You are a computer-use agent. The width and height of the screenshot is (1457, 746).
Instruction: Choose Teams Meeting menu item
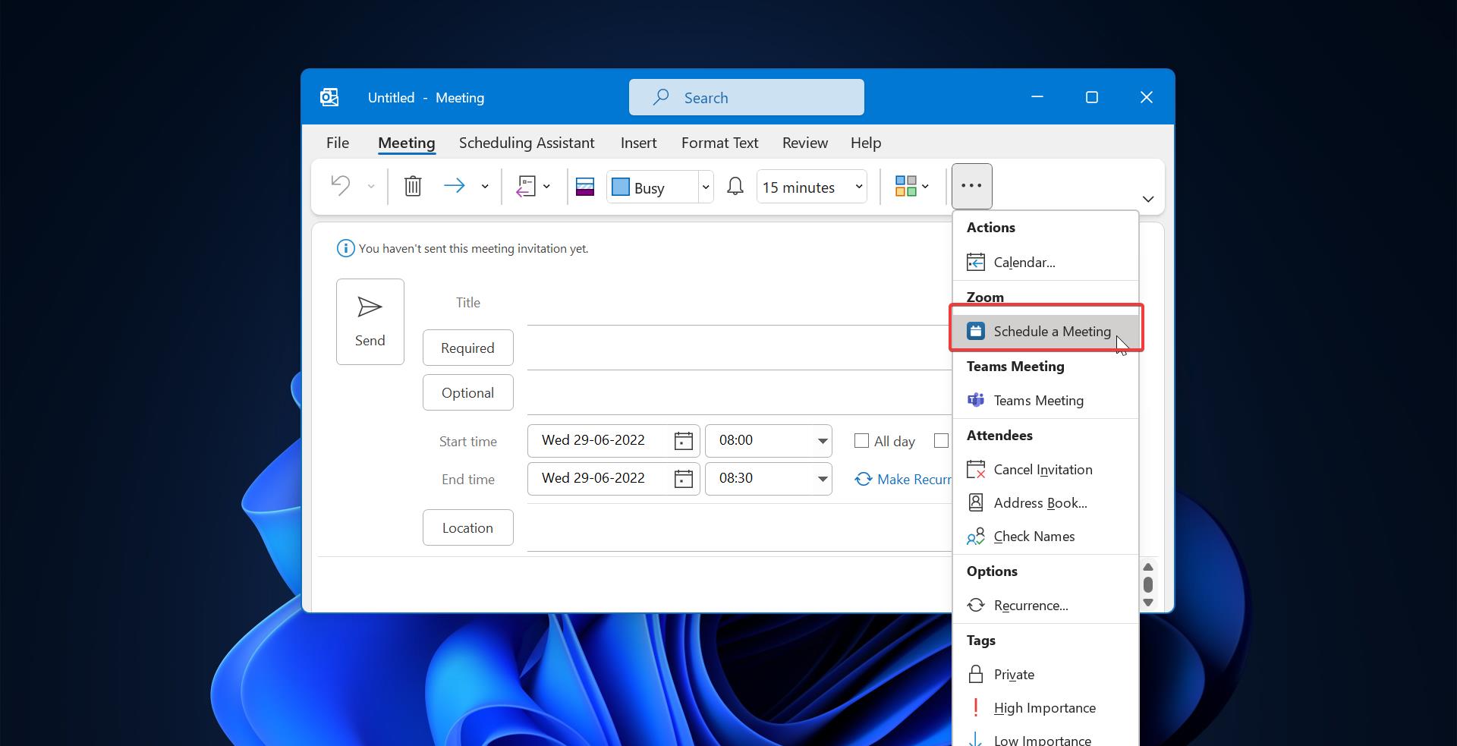(x=1046, y=401)
